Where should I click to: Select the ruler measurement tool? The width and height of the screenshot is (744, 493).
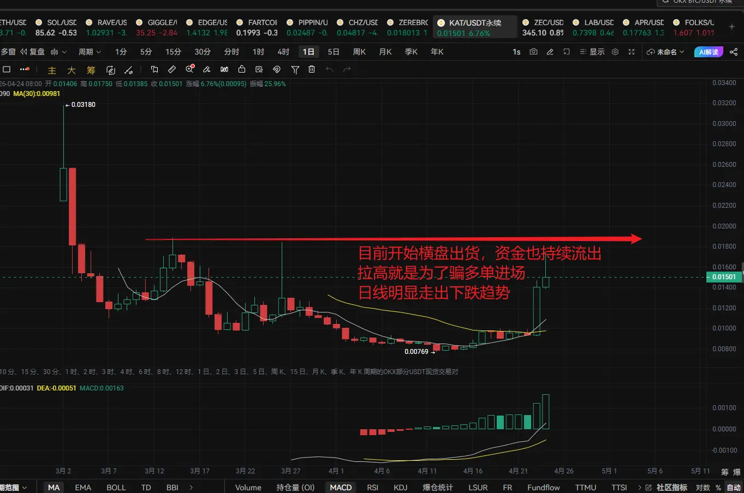[x=172, y=69]
